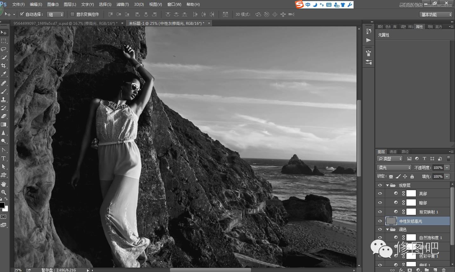The height and width of the screenshot is (272, 455).
Task: Enable the 显示变换控件 checkbox
Action: click(x=72, y=14)
